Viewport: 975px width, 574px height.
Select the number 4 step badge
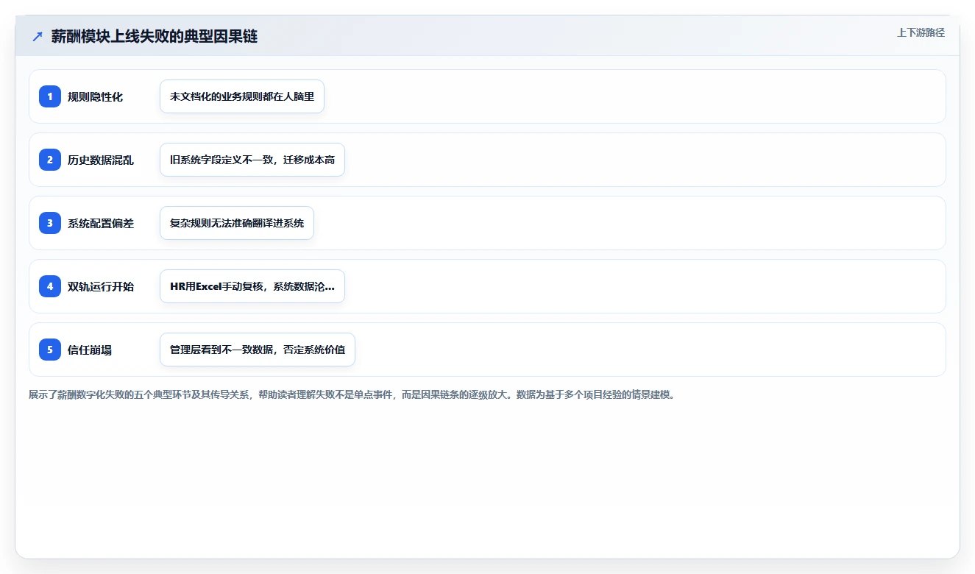coord(50,286)
